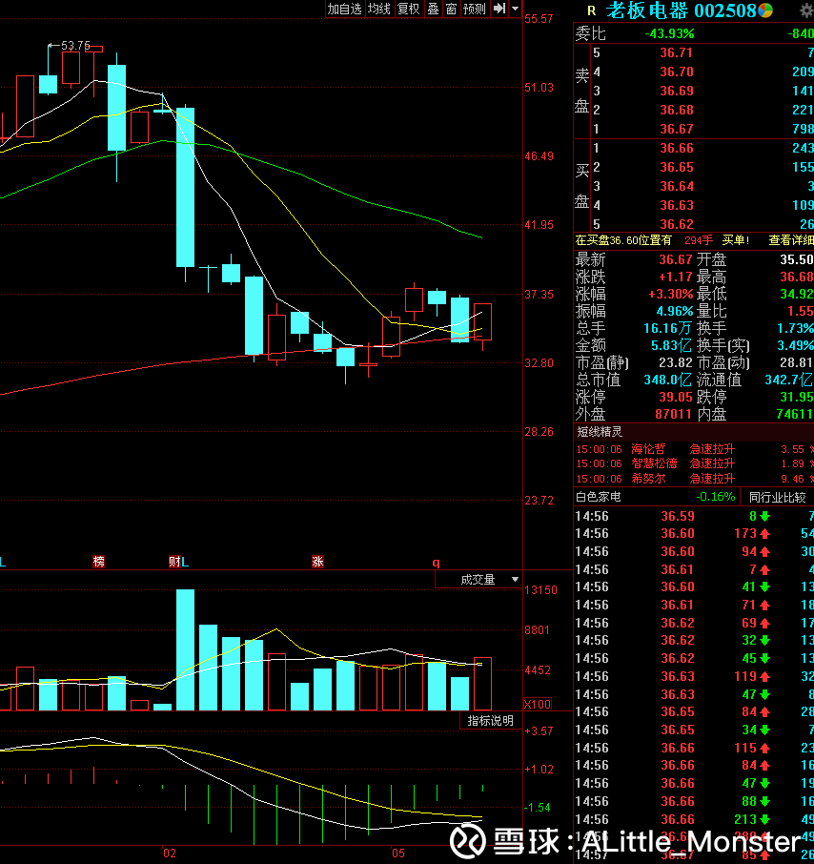Click the 金额 5.83亿 turnover value
Image resolution: width=814 pixels, height=864 pixels.
tap(671, 345)
